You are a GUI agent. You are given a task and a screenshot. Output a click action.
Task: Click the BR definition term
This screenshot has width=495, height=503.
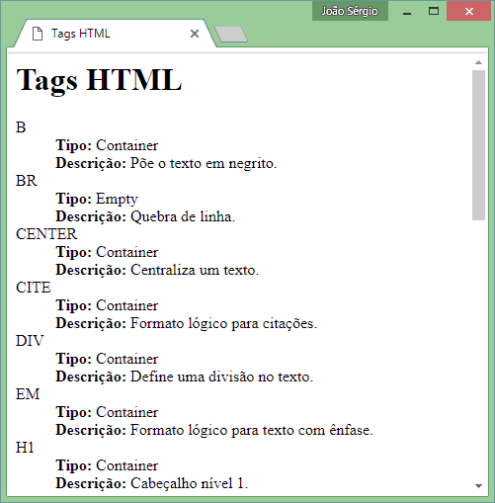click(27, 181)
